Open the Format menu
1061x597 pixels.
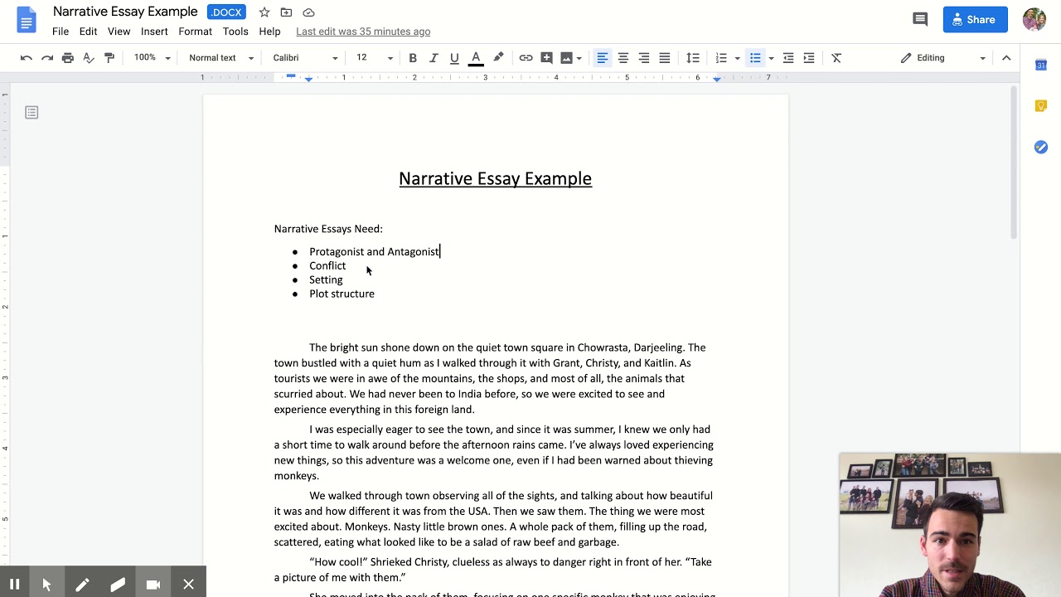click(x=195, y=32)
